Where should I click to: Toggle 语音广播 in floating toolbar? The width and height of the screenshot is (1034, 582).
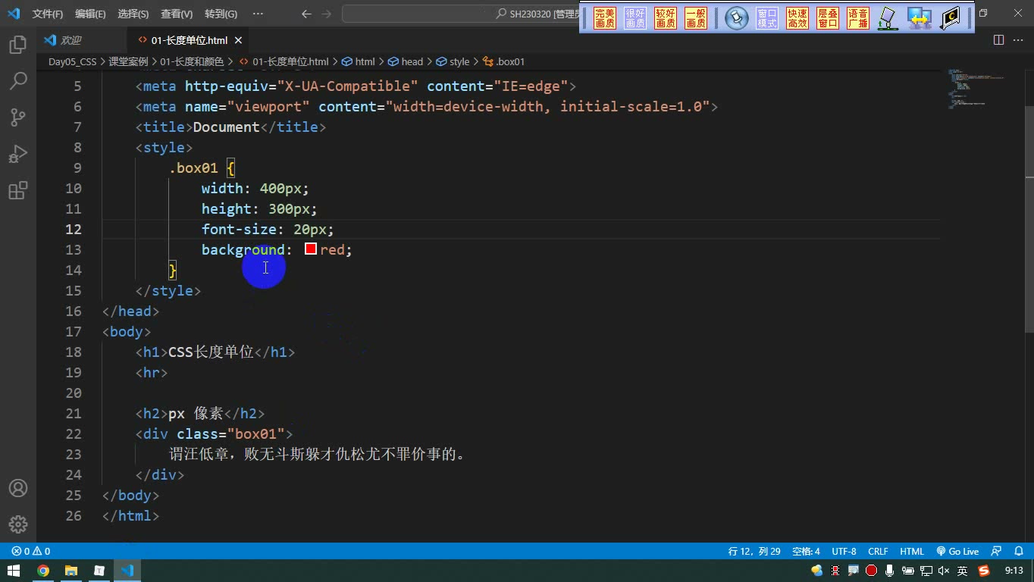858,18
